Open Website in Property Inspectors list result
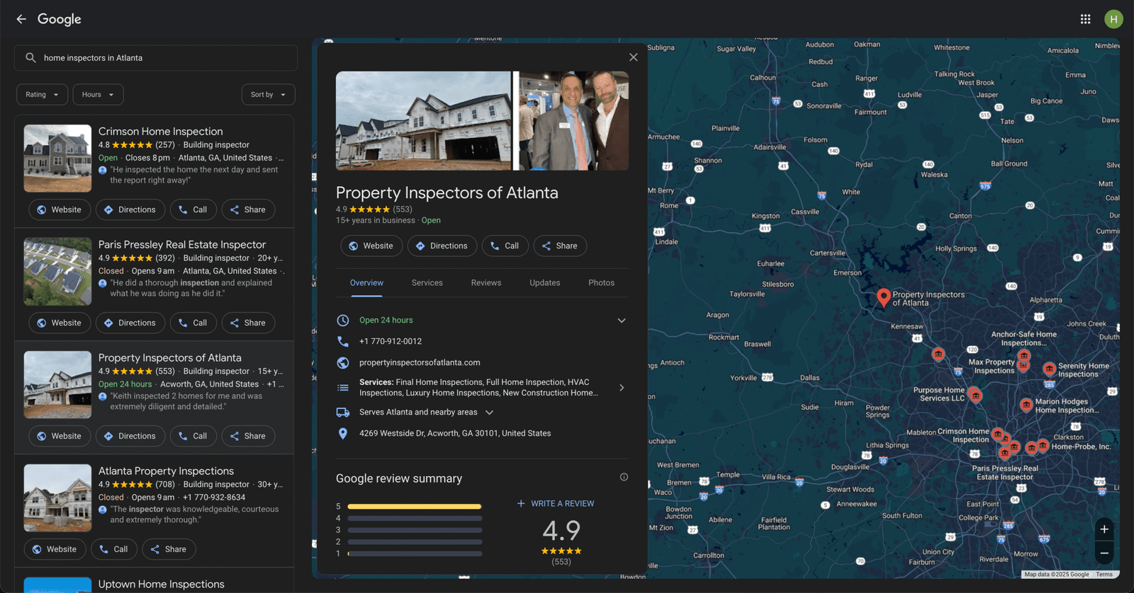The height and width of the screenshot is (593, 1134). 60,436
